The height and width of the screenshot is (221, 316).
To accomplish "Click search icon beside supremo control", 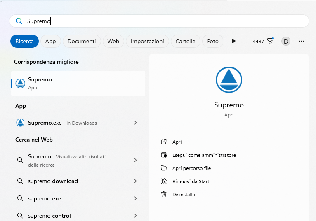I will tap(20, 216).
